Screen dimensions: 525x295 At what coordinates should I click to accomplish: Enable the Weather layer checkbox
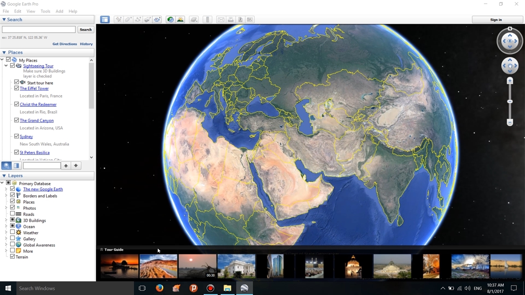pos(12,232)
